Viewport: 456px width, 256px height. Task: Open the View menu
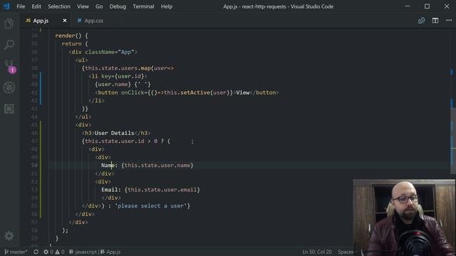(83, 6)
